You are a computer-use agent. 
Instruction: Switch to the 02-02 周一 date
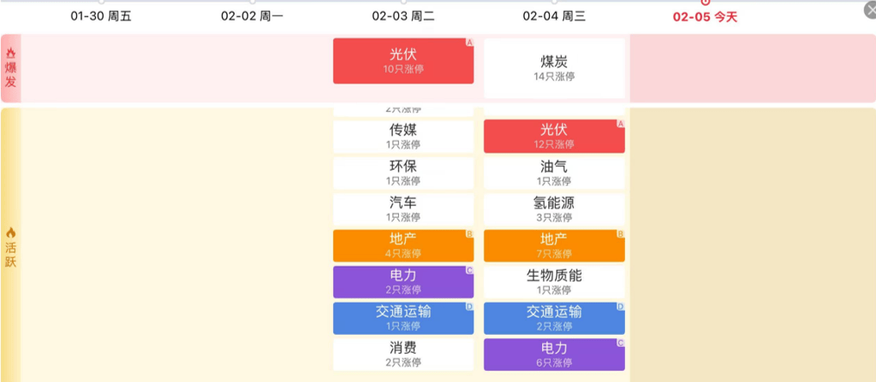tap(252, 16)
